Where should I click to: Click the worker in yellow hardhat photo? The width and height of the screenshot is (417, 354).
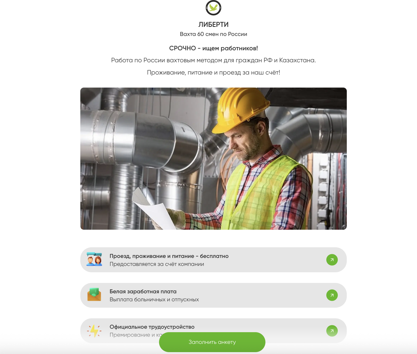[214, 159]
